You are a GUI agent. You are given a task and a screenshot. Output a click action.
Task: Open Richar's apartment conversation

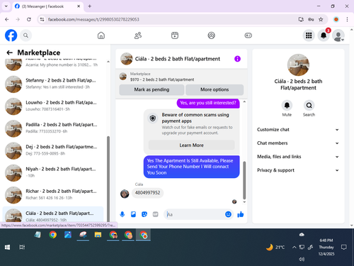click(x=53, y=194)
